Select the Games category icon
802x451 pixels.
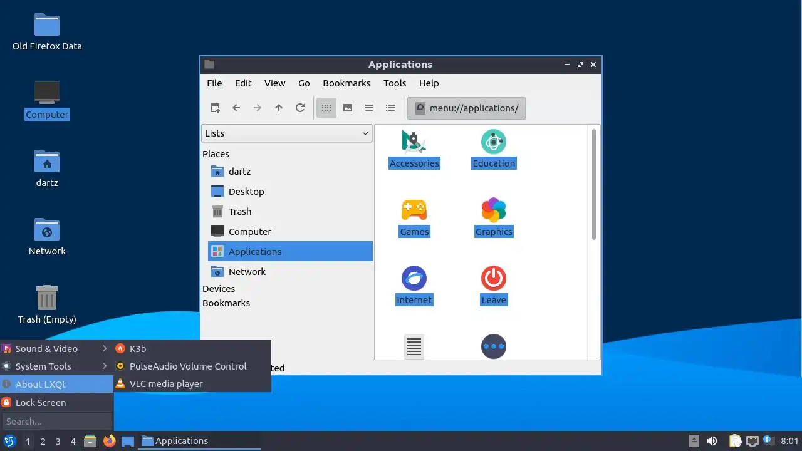(x=414, y=217)
